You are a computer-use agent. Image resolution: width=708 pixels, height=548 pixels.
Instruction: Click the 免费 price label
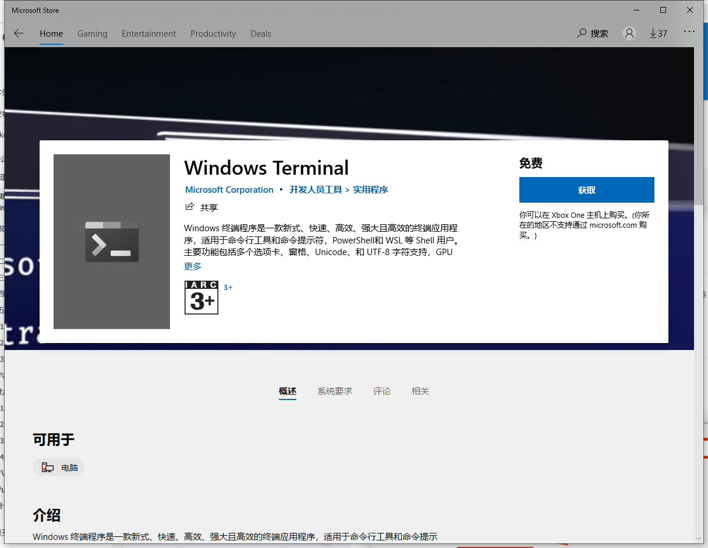[x=531, y=164]
